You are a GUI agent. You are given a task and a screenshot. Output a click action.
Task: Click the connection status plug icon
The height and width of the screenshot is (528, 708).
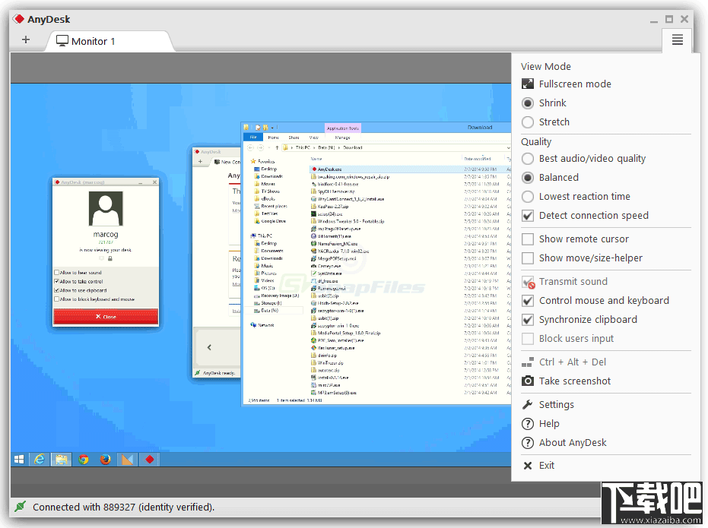point(20,507)
